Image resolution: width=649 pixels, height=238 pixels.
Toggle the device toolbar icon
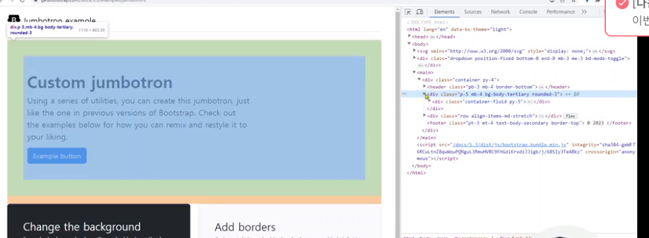pos(419,12)
